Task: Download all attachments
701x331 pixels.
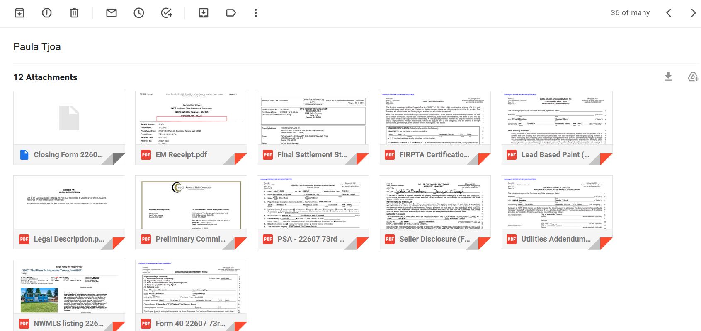Action: [668, 77]
